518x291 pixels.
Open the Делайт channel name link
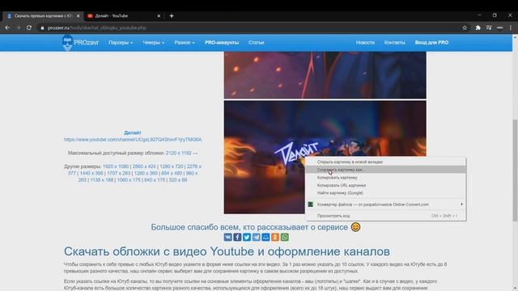[x=133, y=133]
